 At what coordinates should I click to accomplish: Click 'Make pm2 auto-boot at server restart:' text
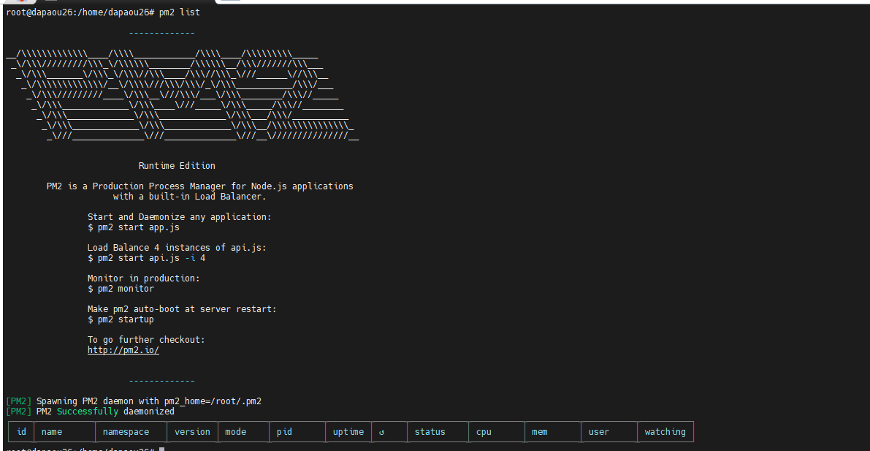182,308
